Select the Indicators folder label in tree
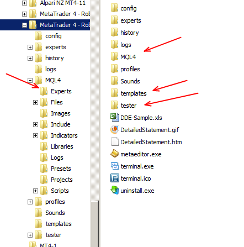This screenshot has height=247, width=244. pyautogui.click(x=64, y=135)
